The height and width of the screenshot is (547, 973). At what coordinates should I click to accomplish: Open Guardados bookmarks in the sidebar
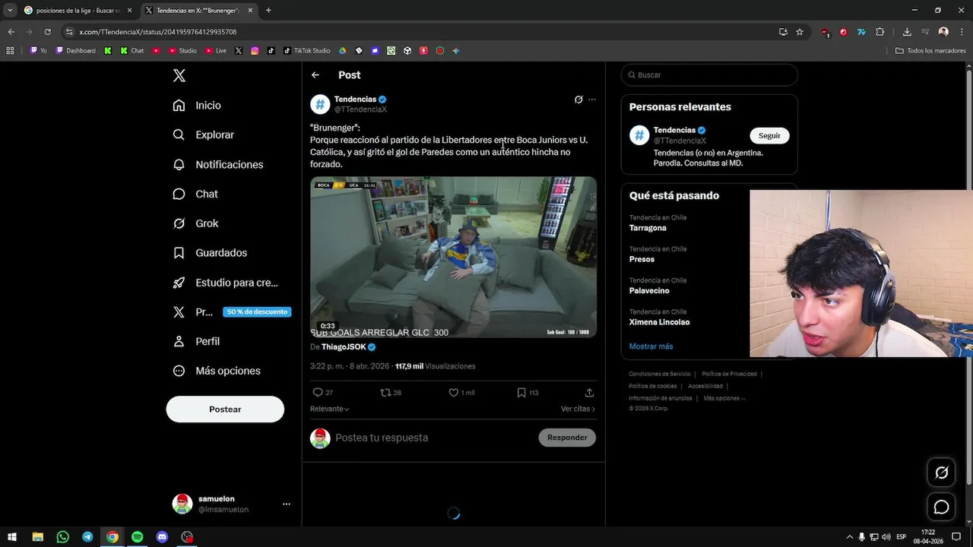tap(210, 253)
